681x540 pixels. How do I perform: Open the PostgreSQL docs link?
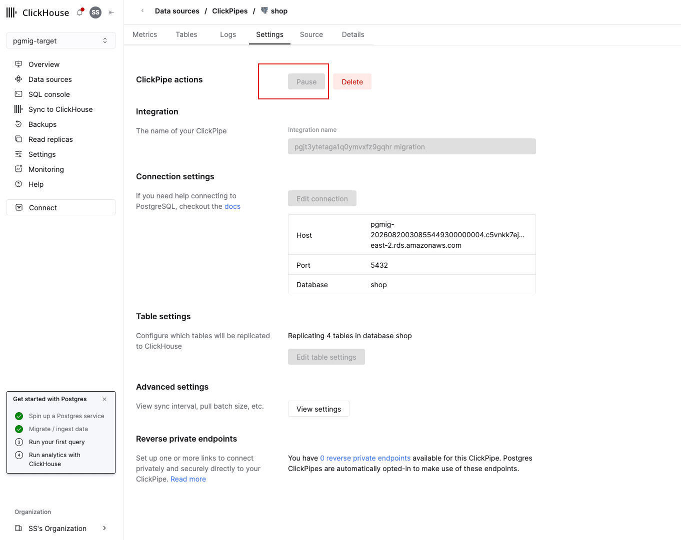tap(232, 206)
